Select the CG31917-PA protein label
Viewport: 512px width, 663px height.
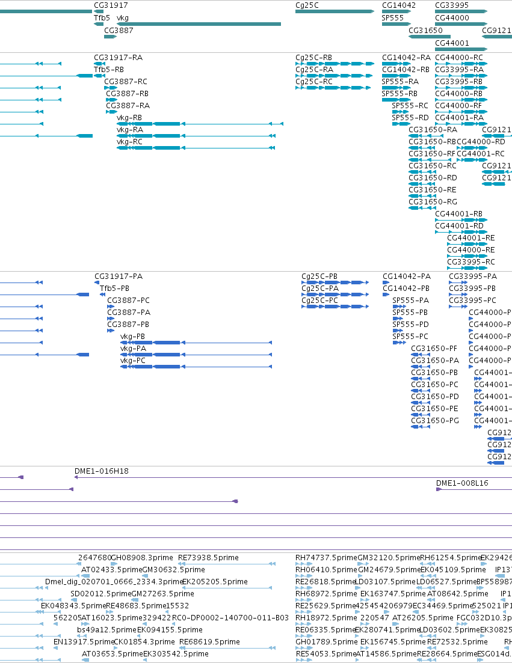pos(119,276)
